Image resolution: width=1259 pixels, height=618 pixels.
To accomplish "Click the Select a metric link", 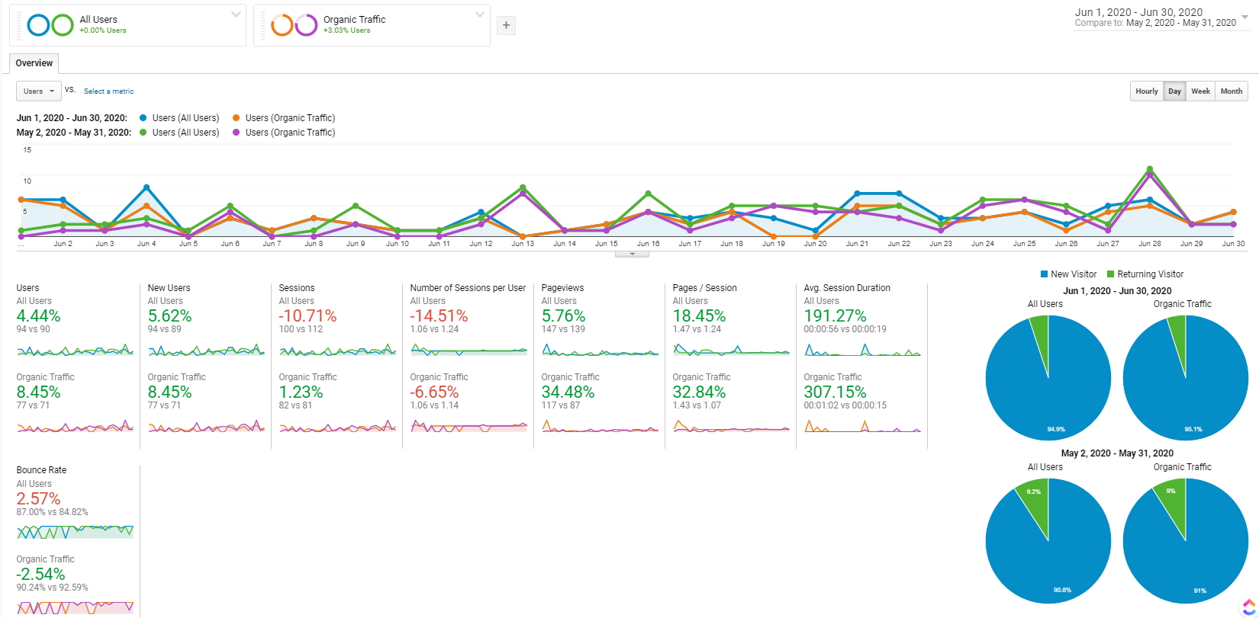I will (108, 91).
